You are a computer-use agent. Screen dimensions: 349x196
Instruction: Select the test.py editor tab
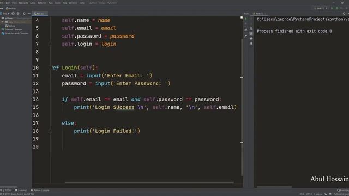[x=40, y=14]
